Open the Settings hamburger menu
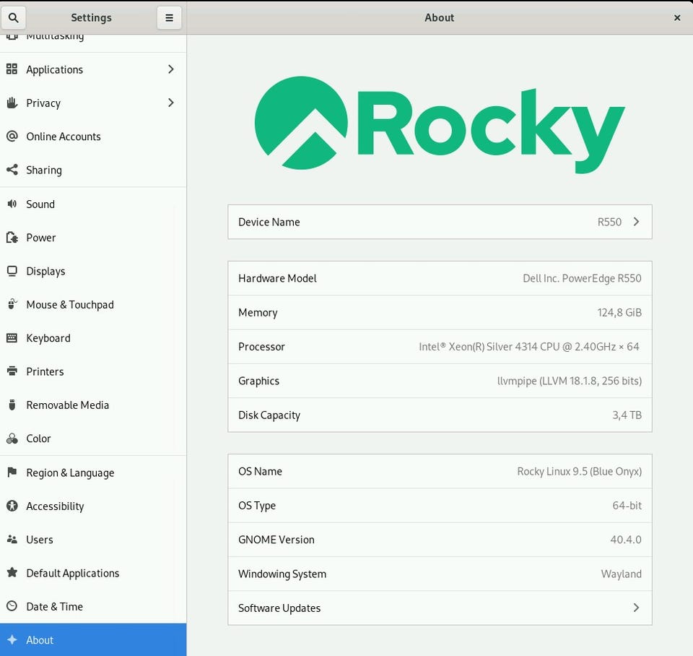Screen dimensions: 693x656 [169, 17]
